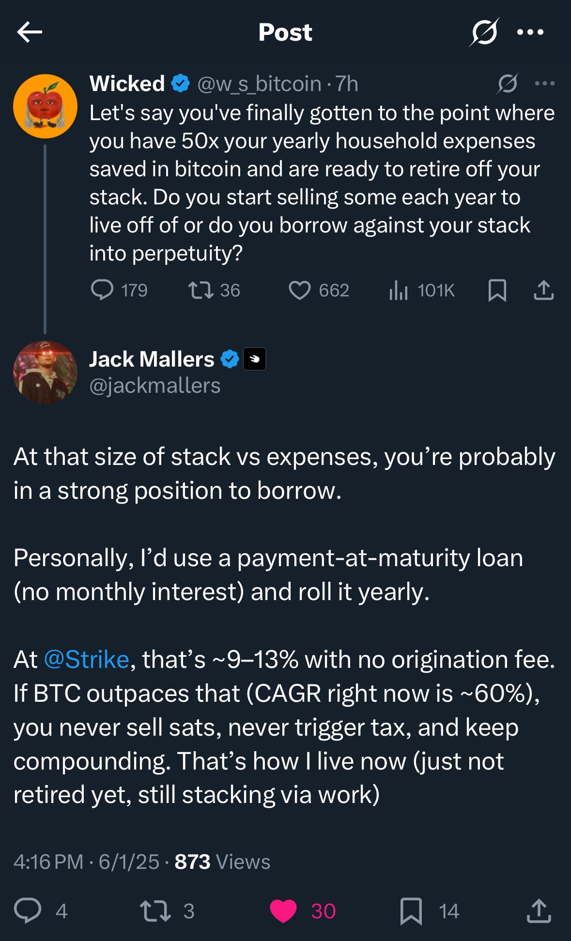571x941 pixels.
Task: Open Wicked's apple avatar profile
Action: click(45, 106)
